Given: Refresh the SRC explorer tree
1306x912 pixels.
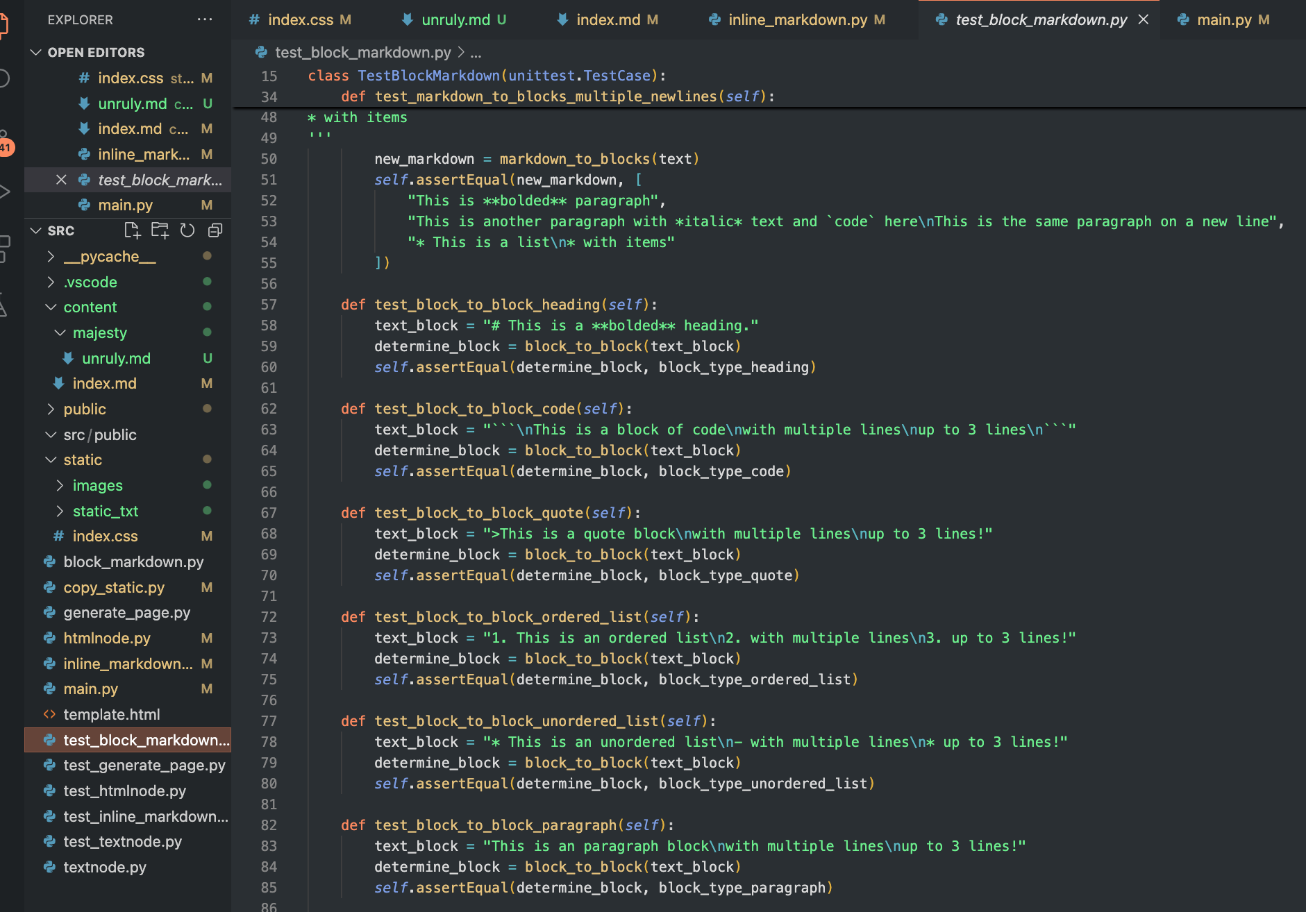Looking at the screenshot, I should point(187,230).
